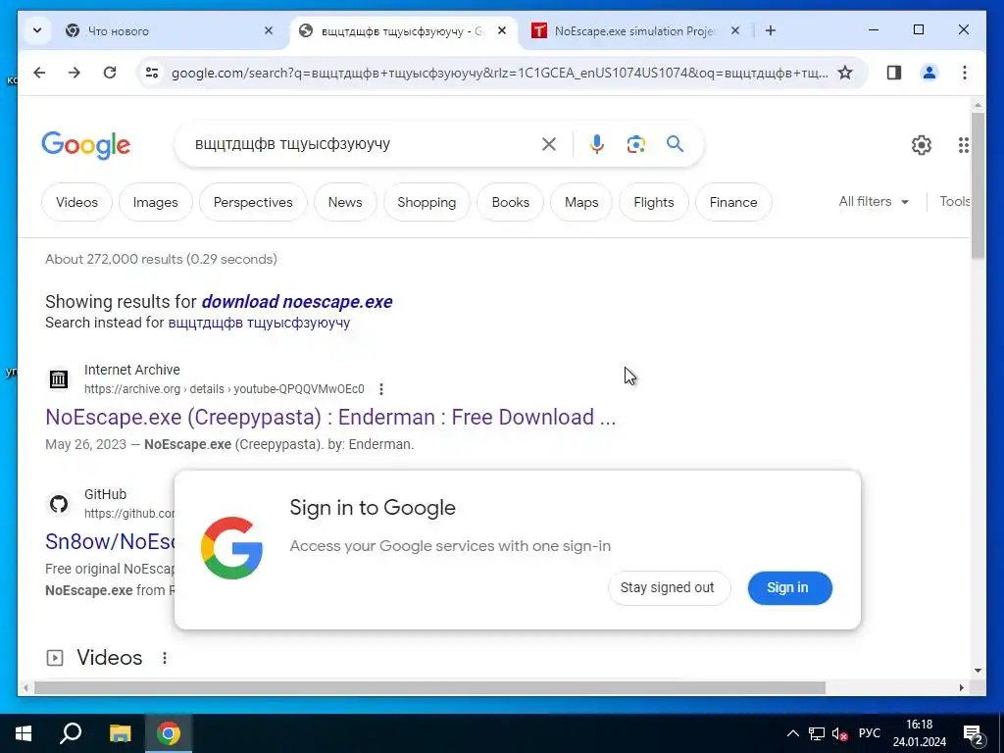The image size is (1004, 753).
Task: Open a new browser tab
Action: (x=771, y=30)
